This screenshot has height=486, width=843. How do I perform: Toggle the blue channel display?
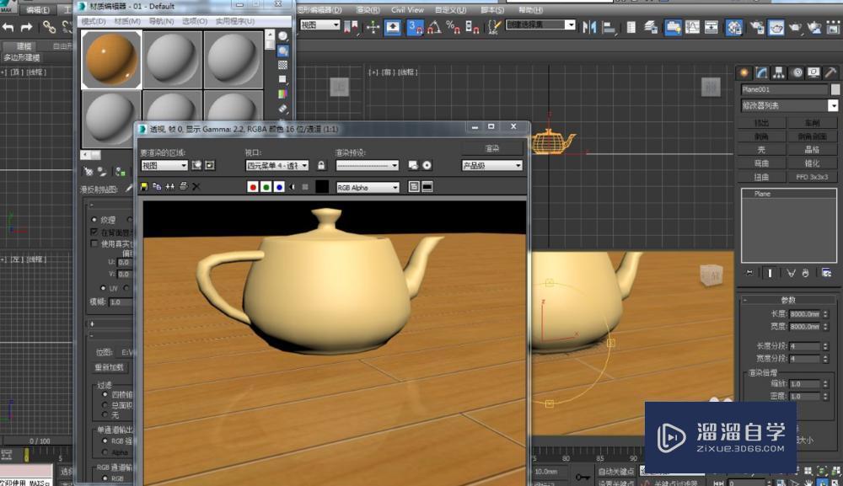[x=281, y=186]
